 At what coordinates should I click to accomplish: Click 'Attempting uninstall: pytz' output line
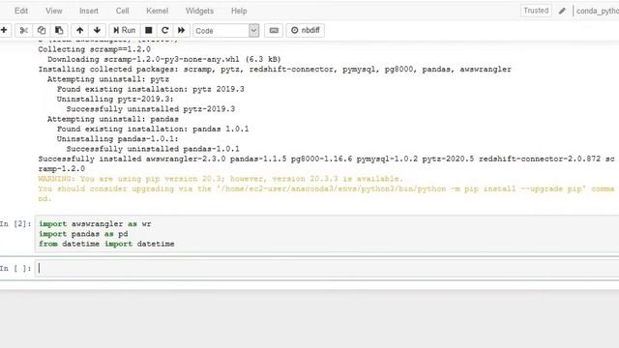pyautogui.click(x=108, y=79)
